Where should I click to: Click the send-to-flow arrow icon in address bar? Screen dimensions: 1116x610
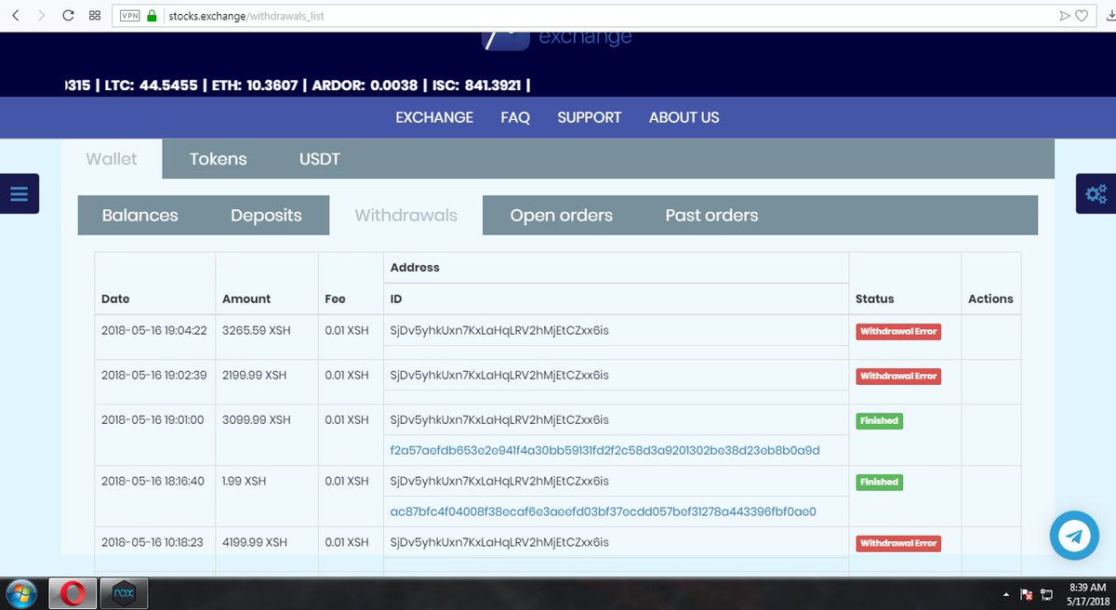pyautogui.click(x=1066, y=16)
